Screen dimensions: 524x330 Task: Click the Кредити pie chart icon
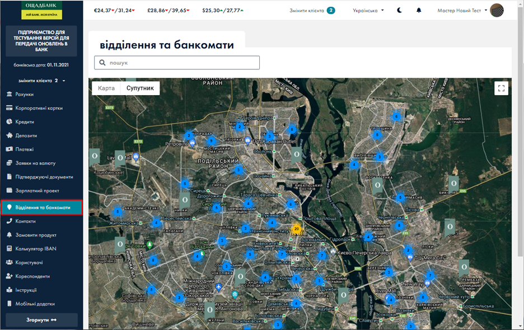click(10, 122)
